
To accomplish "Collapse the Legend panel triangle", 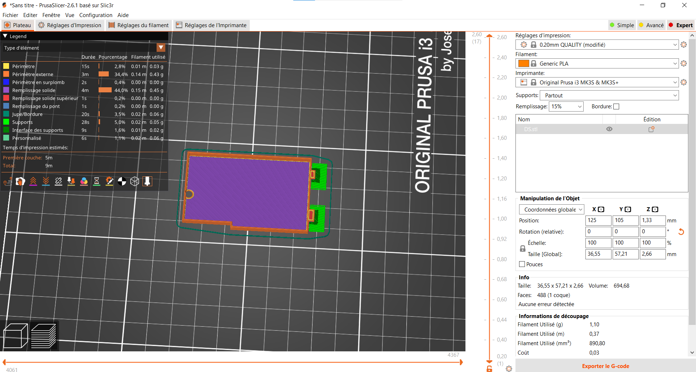I will pos(5,36).
